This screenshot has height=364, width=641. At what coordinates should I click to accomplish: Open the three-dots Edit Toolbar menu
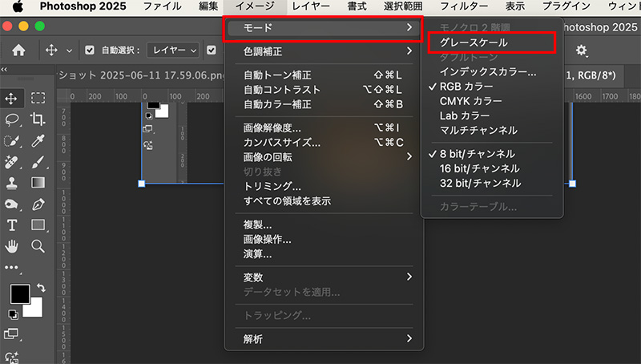pyautogui.click(x=11, y=268)
